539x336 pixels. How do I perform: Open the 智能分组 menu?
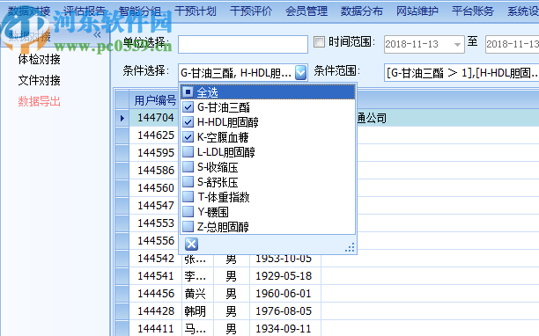(140, 11)
